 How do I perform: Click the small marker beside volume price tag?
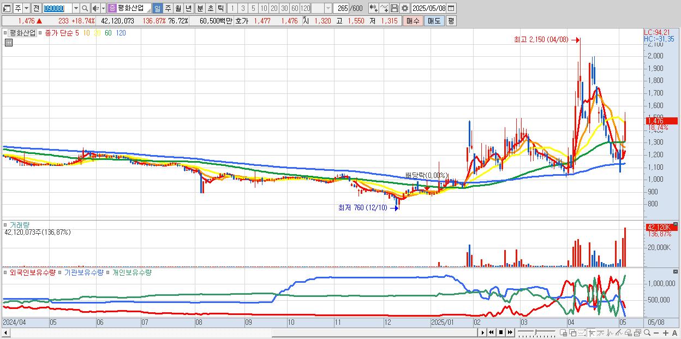point(676,224)
